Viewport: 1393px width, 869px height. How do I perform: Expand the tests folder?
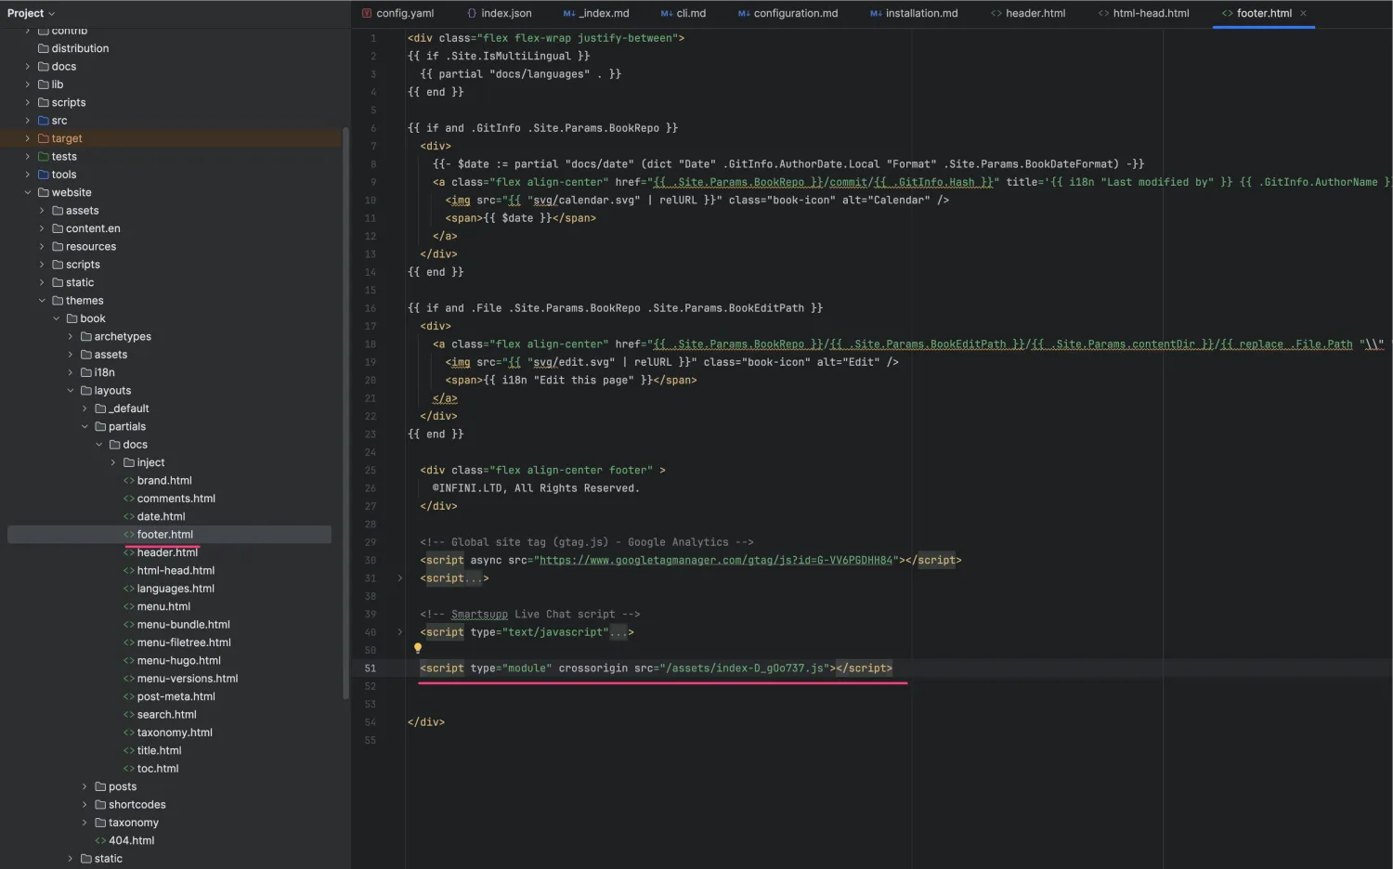28,157
